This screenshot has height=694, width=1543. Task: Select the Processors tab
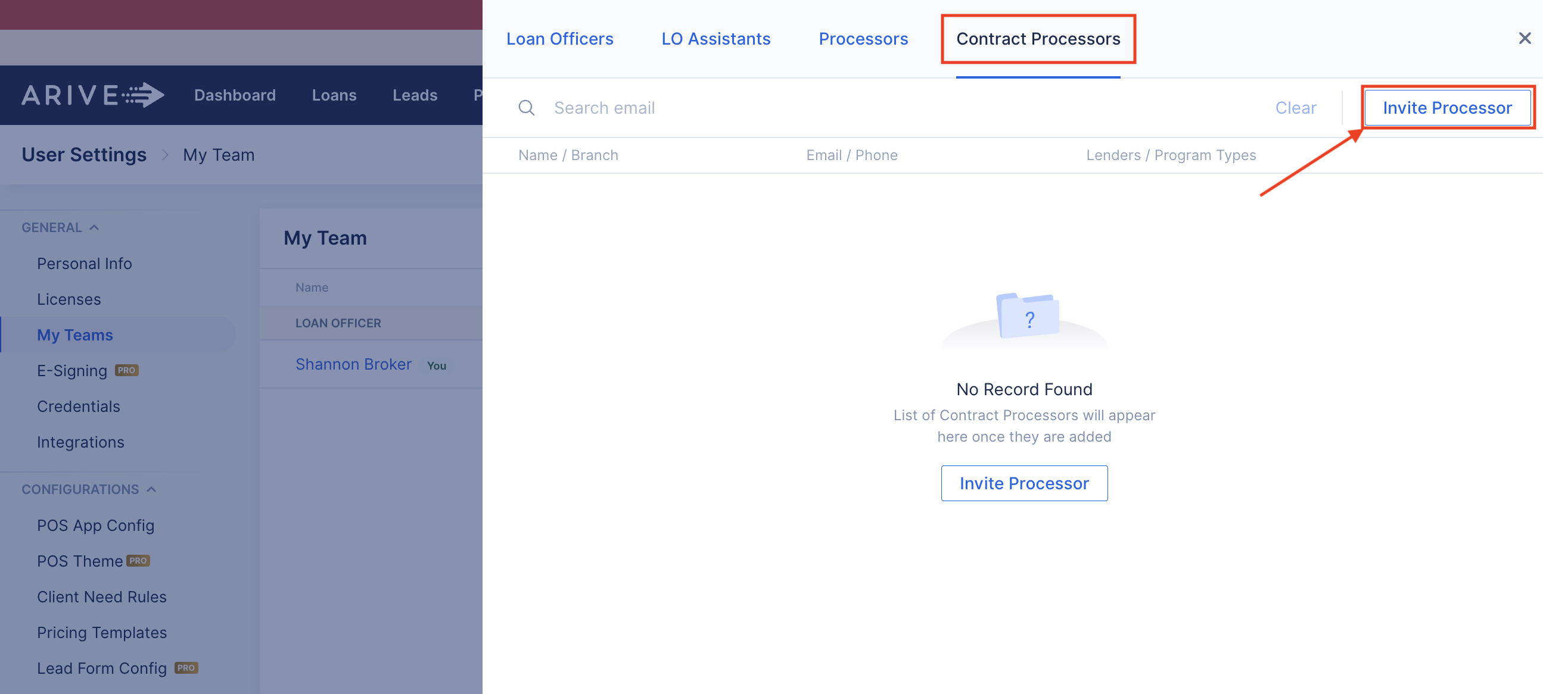pyautogui.click(x=863, y=39)
